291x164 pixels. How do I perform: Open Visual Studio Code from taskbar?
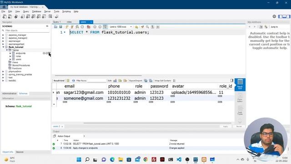[179, 159]
